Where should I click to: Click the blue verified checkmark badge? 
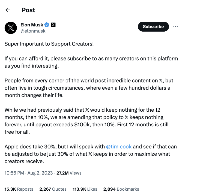click(47, 25)
